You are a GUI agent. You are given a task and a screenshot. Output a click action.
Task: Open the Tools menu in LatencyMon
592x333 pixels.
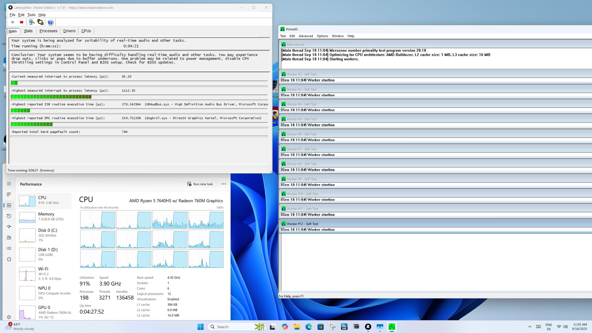[x=31, y=15]
